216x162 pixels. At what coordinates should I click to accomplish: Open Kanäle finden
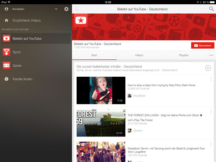[22, 79]
